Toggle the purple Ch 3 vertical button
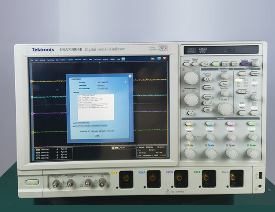 tap(231, 123)
